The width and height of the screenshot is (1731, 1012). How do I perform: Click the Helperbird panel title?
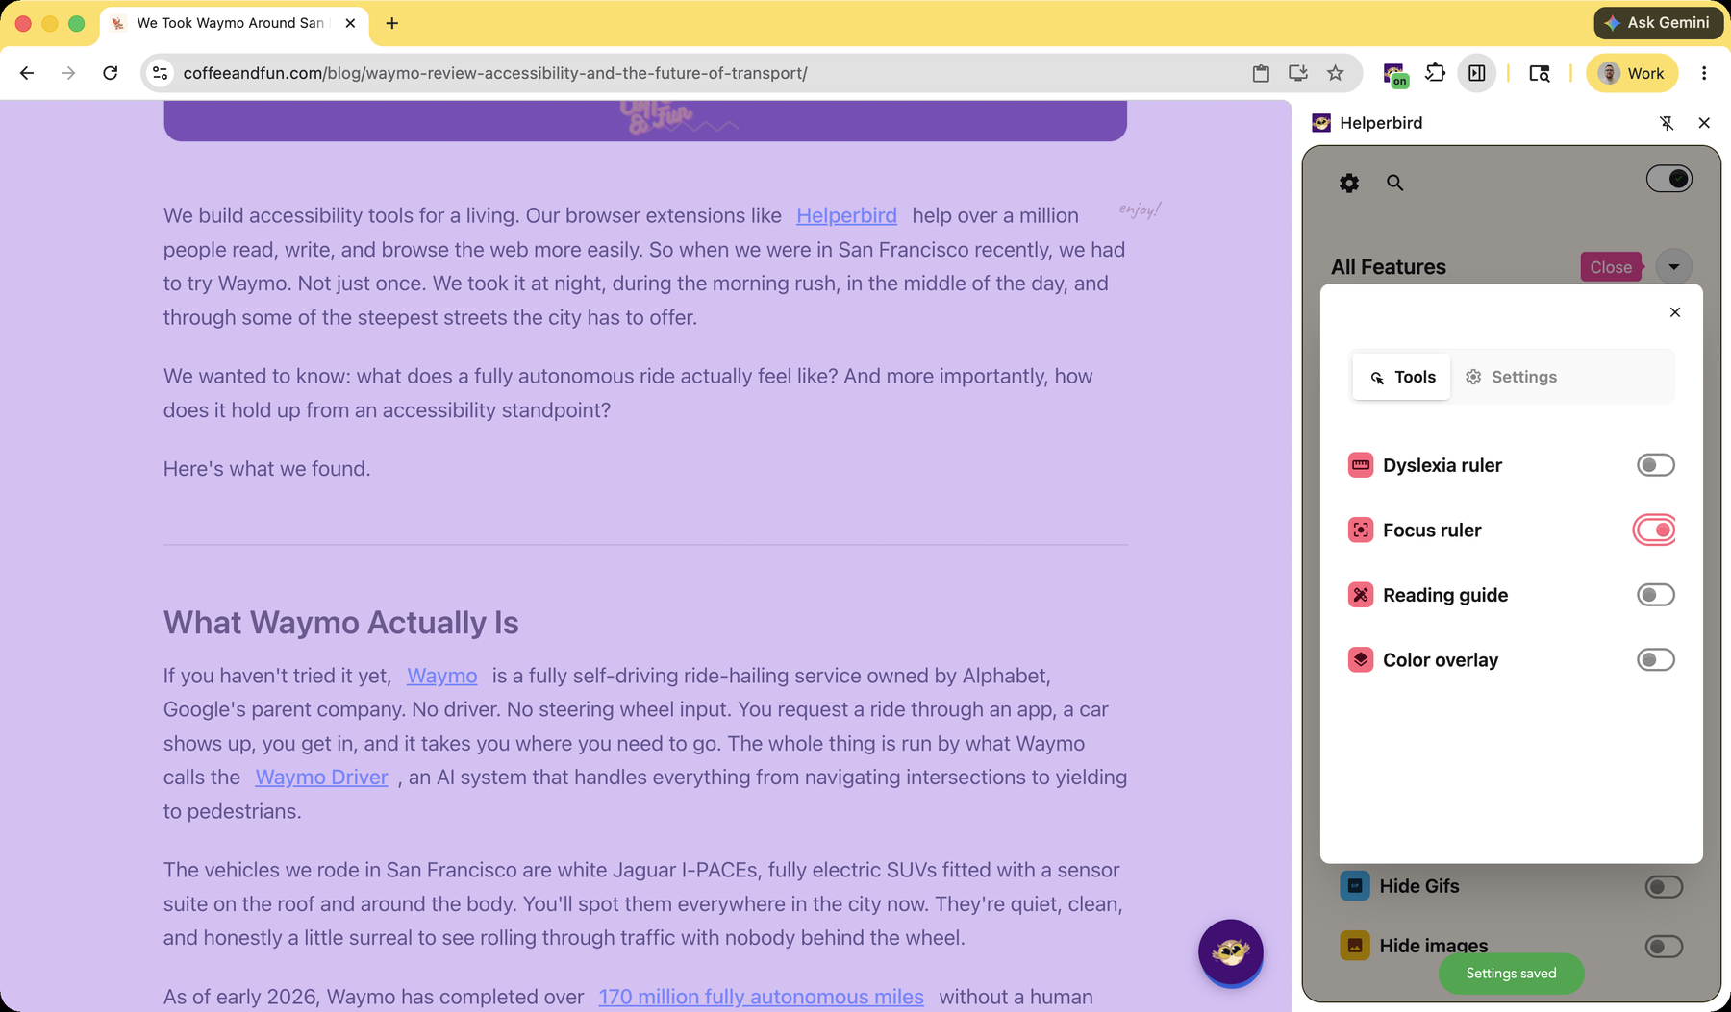pos(1381,123)
